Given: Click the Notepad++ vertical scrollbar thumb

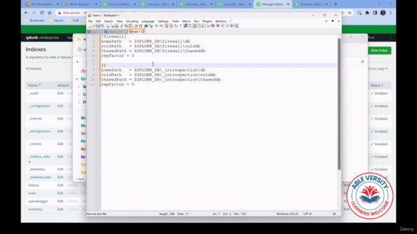Looking at the screenshot, I should [339, 104].
